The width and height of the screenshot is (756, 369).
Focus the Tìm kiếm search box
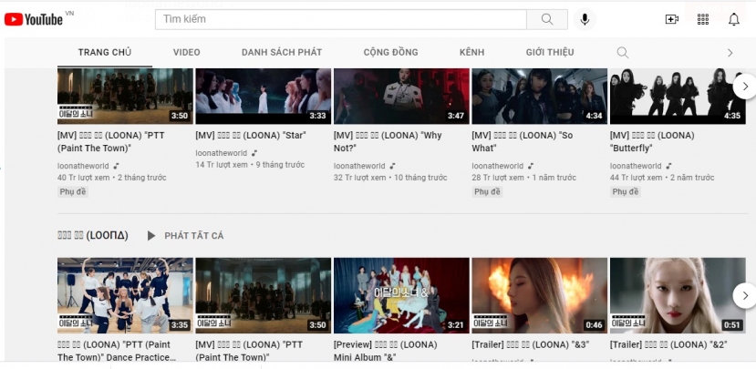340,19
